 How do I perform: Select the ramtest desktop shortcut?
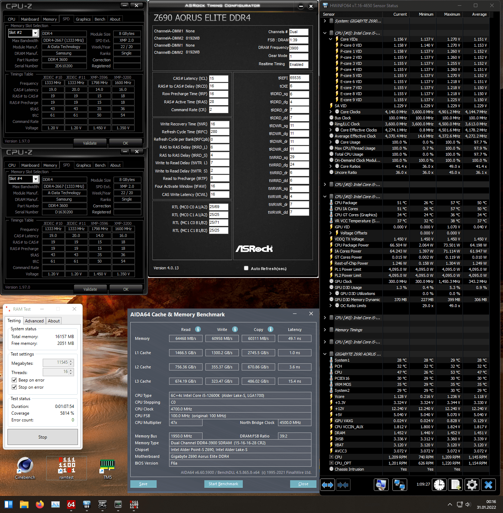[67, 468]
